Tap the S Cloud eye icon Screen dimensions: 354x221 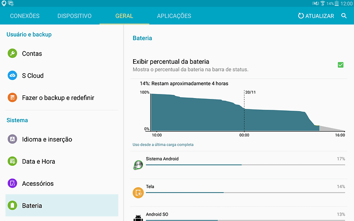coord(12,75)
